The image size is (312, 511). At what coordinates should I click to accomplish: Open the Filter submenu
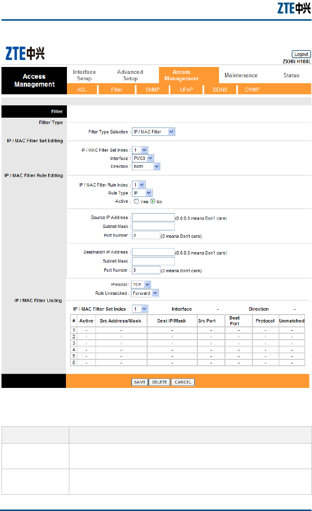point(117,90)
